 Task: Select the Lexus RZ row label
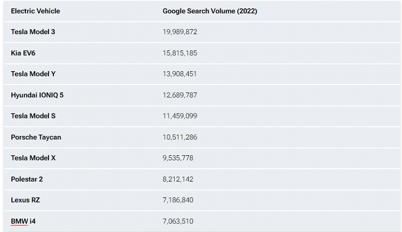pos(25,200)
